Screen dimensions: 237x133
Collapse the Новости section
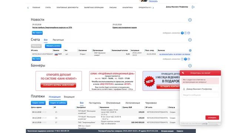point(190,20)
